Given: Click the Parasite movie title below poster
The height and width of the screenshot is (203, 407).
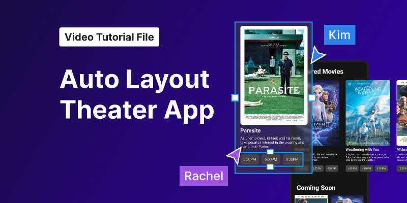Looking at the screenshot, I should tap(250, 130).
